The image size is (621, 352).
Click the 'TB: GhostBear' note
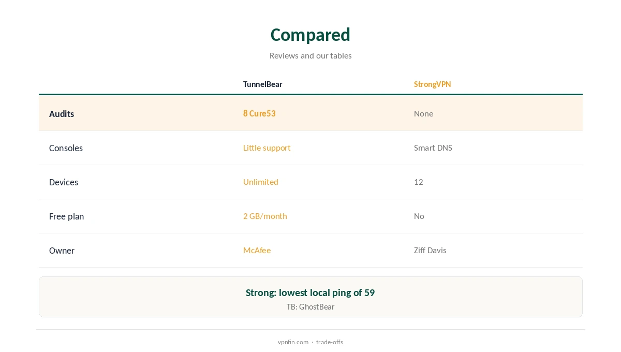point(310,307)
